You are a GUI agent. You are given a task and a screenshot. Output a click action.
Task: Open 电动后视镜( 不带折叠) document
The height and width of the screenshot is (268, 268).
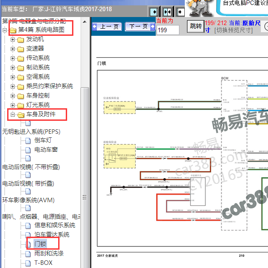[x=31, y=167]
